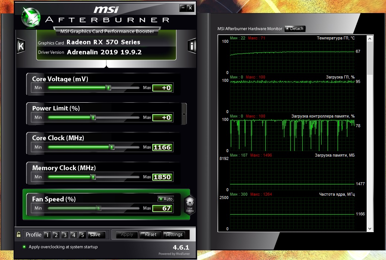
Task: Click the Power Limit +0 value field
Action: (163, 118)
